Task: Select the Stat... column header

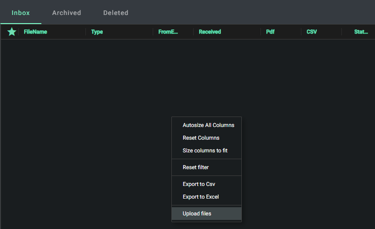Action: (361, 32)
